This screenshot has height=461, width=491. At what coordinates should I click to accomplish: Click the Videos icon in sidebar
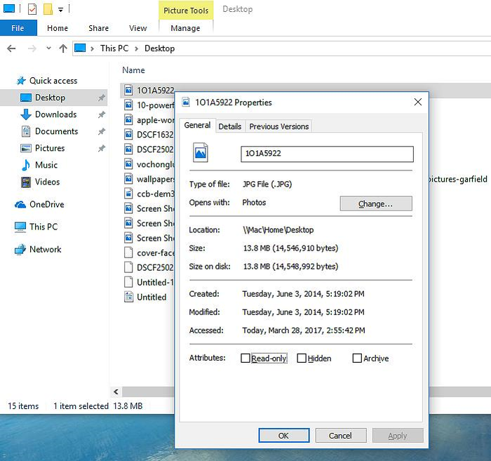26,182
